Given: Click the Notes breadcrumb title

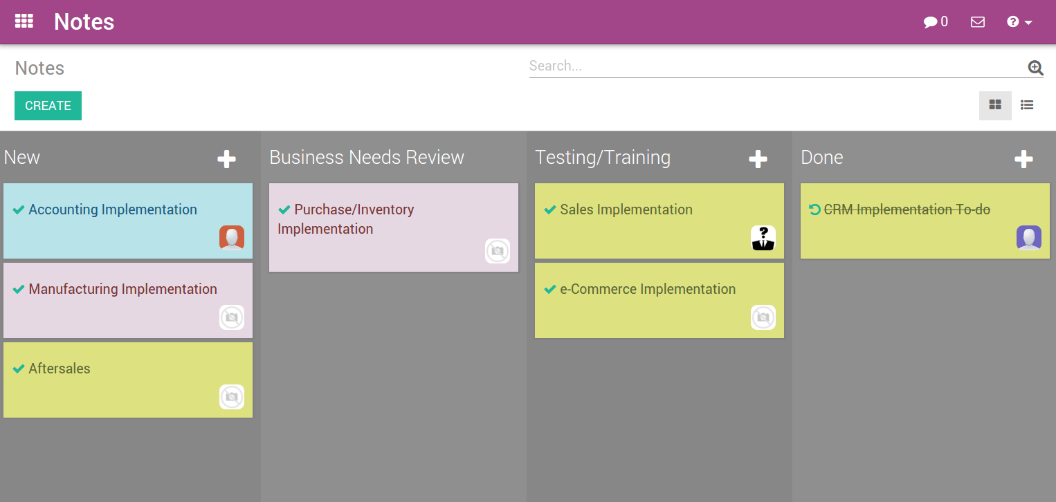Looking at the screenshot, I should [x=39, y=68].
